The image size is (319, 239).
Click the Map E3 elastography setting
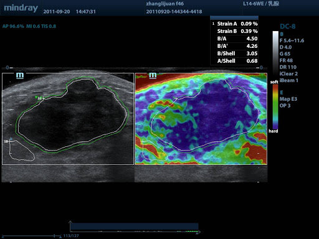tap(288, 99)
